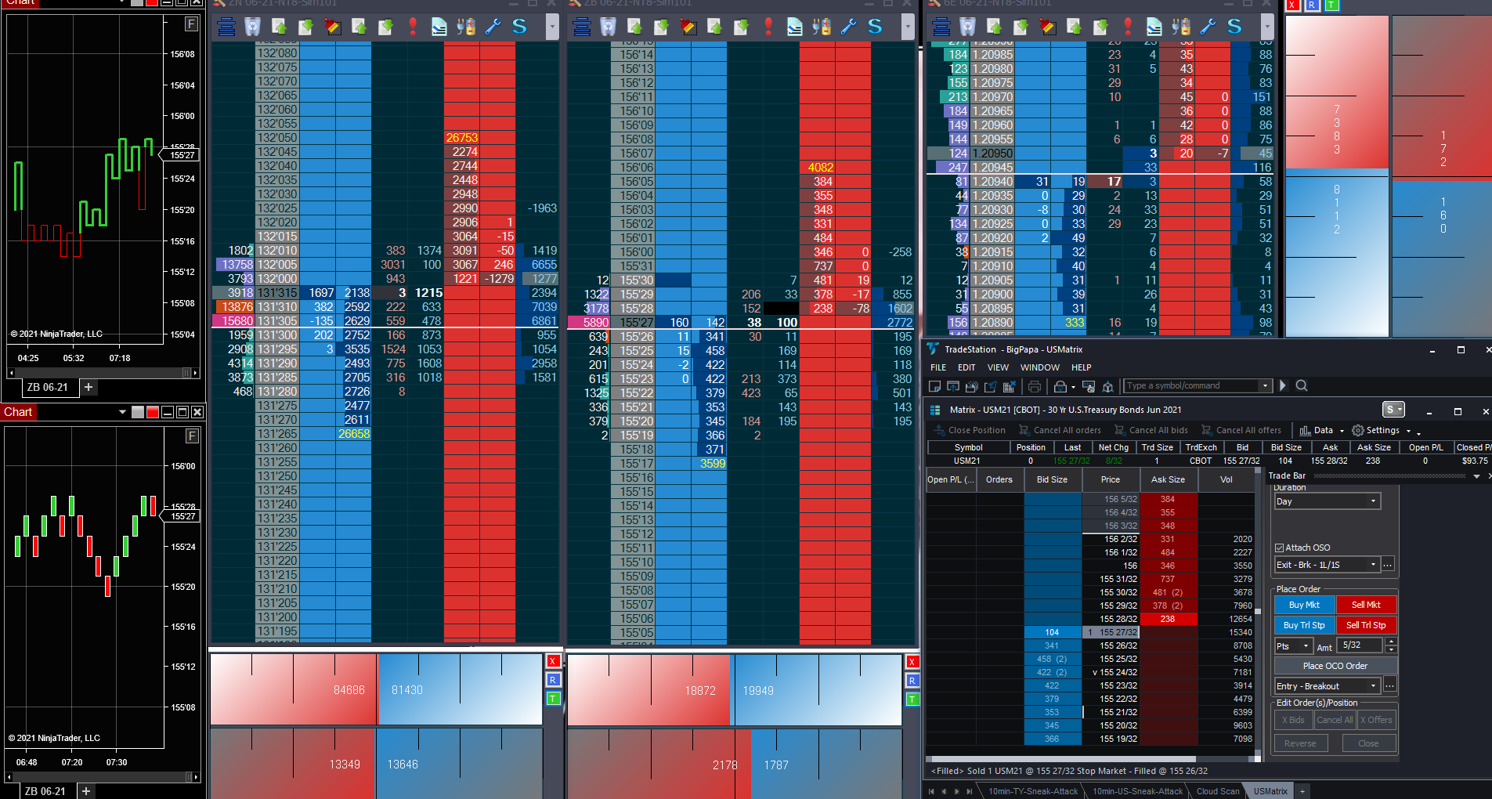This screenshot has height=799, width=1492.
Task: Click TradeStation print icon
Action: coord(1035,386)
